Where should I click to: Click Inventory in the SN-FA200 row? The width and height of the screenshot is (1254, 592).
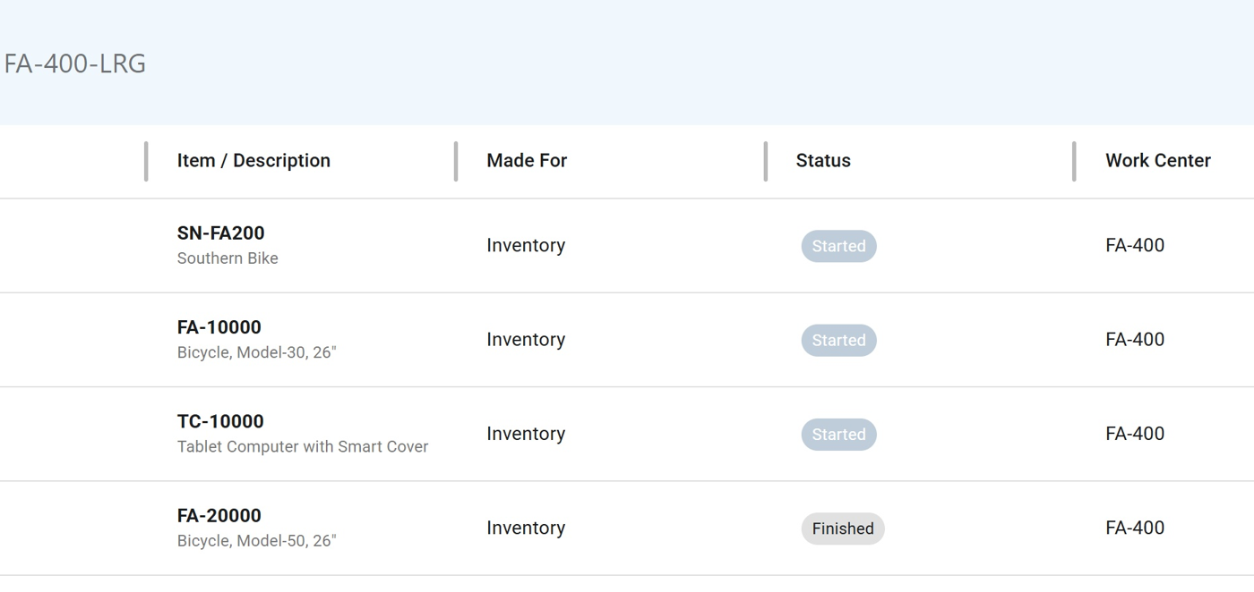526,246
